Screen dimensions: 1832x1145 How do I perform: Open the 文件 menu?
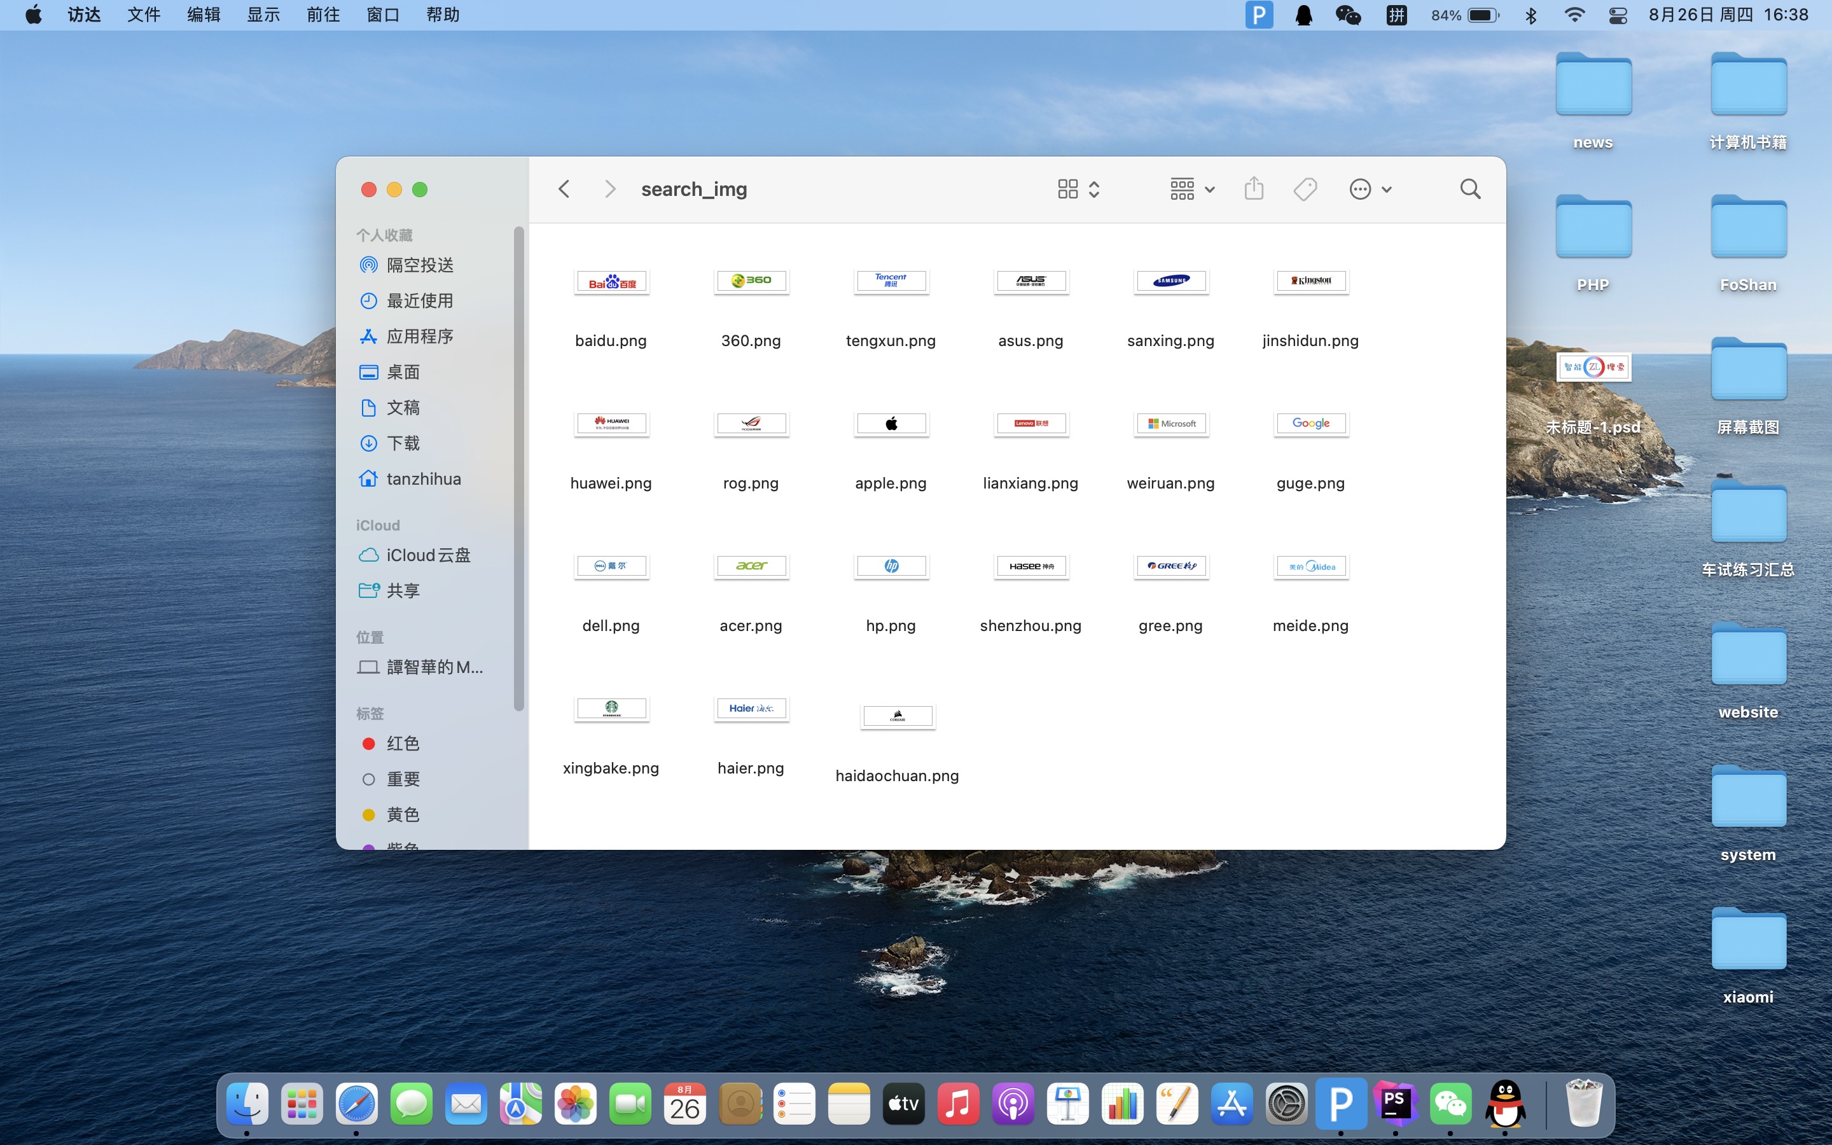point(143,15)
